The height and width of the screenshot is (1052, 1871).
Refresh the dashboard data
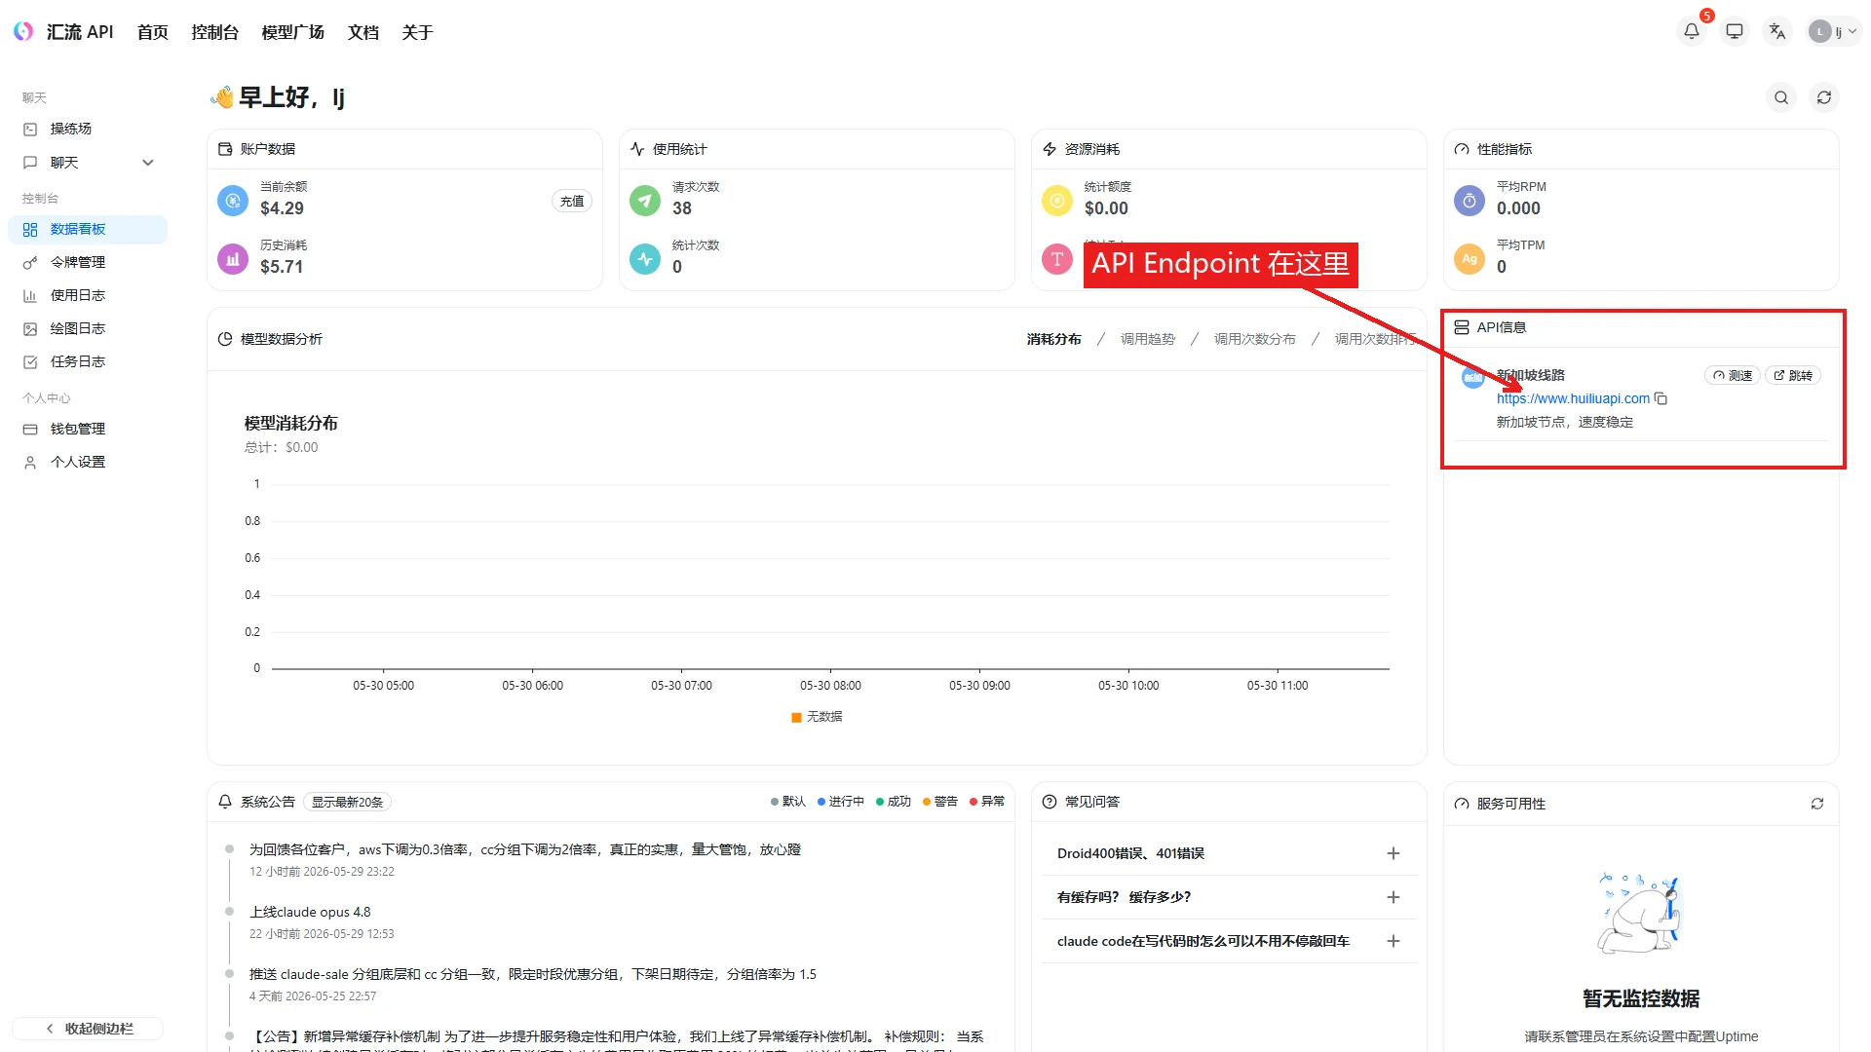(1824, 97)
